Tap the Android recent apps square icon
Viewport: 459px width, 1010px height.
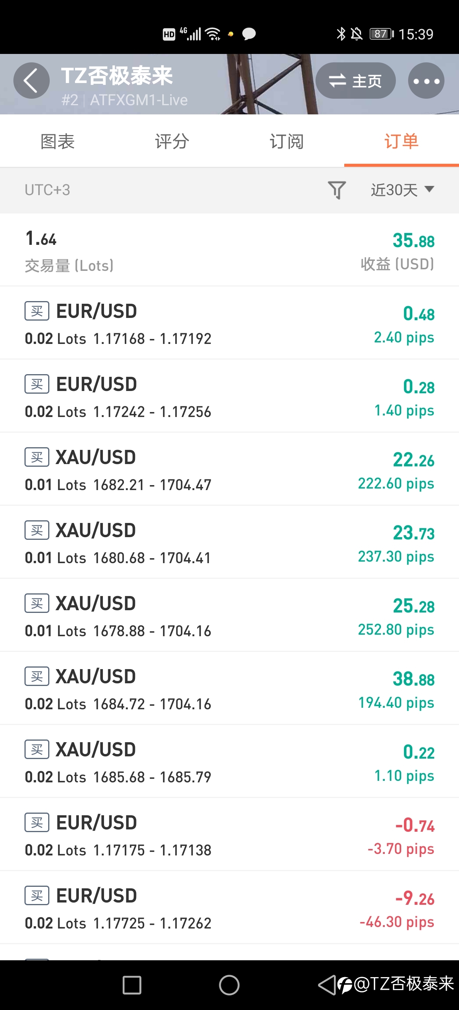(x=132, y=985)
